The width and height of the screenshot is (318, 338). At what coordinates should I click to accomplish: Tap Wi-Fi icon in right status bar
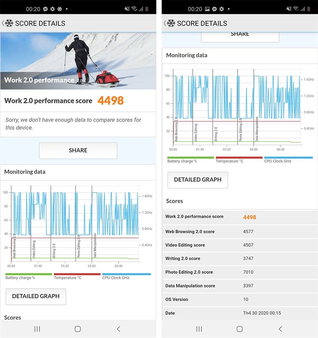(296, 9)
